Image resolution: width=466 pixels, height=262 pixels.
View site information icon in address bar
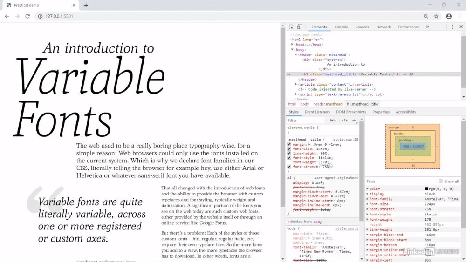click(40, 16)
